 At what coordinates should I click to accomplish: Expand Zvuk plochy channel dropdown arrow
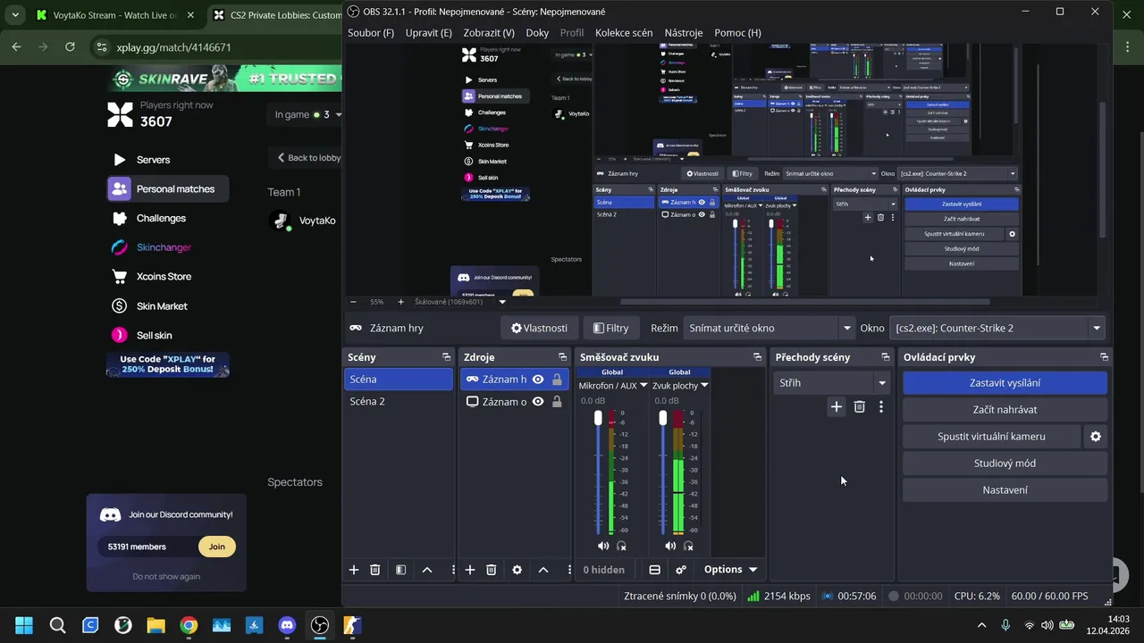[704, 386]
